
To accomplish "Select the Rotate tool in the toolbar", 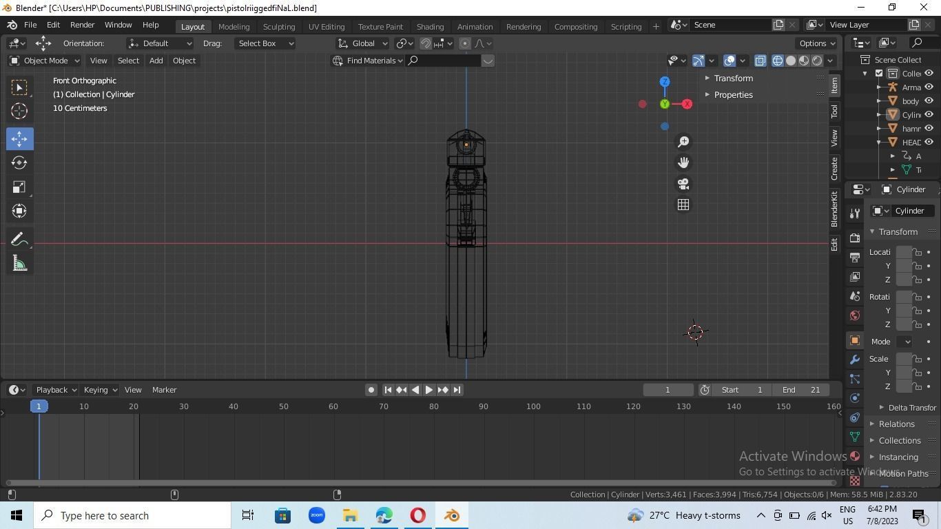I will 19,163.
